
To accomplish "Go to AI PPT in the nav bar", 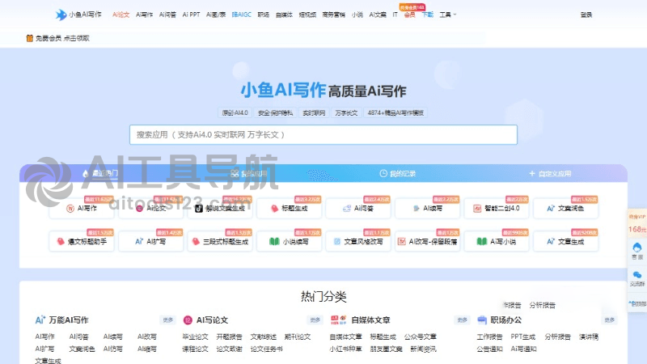I will (191, 15).
